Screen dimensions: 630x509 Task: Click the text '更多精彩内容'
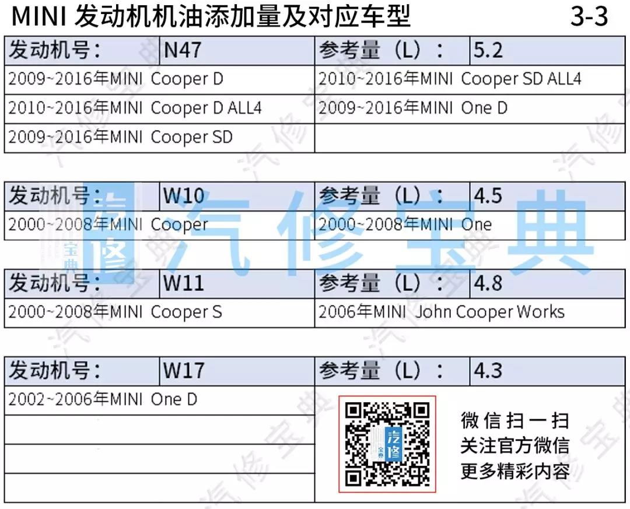514,471
